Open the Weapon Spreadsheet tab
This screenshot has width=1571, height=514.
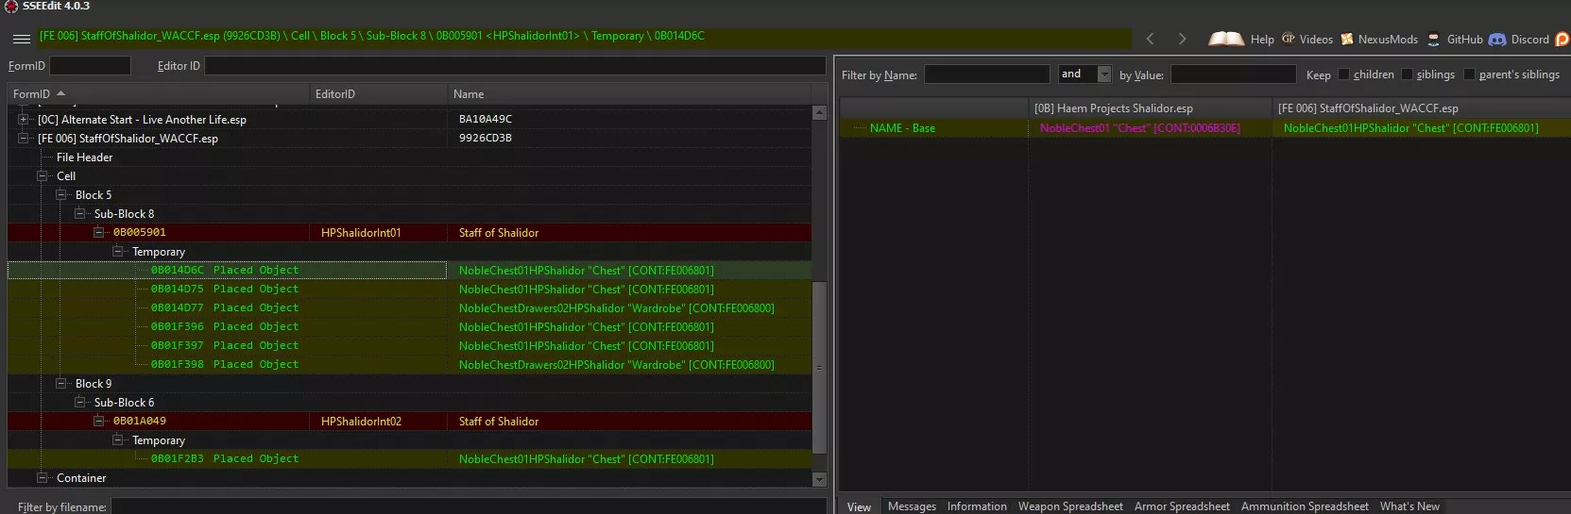click(1070, 506)
